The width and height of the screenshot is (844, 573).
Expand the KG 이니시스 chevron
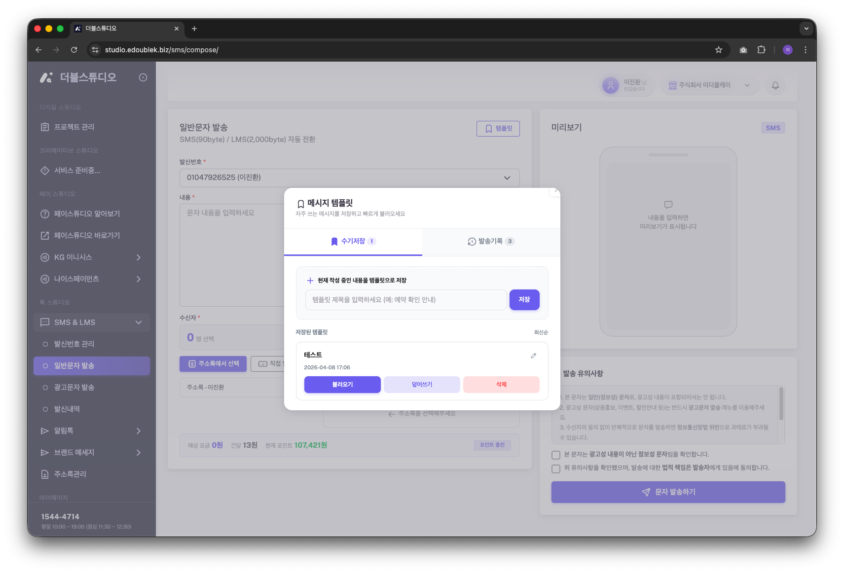pyautogui.click(x=139, y=257)
